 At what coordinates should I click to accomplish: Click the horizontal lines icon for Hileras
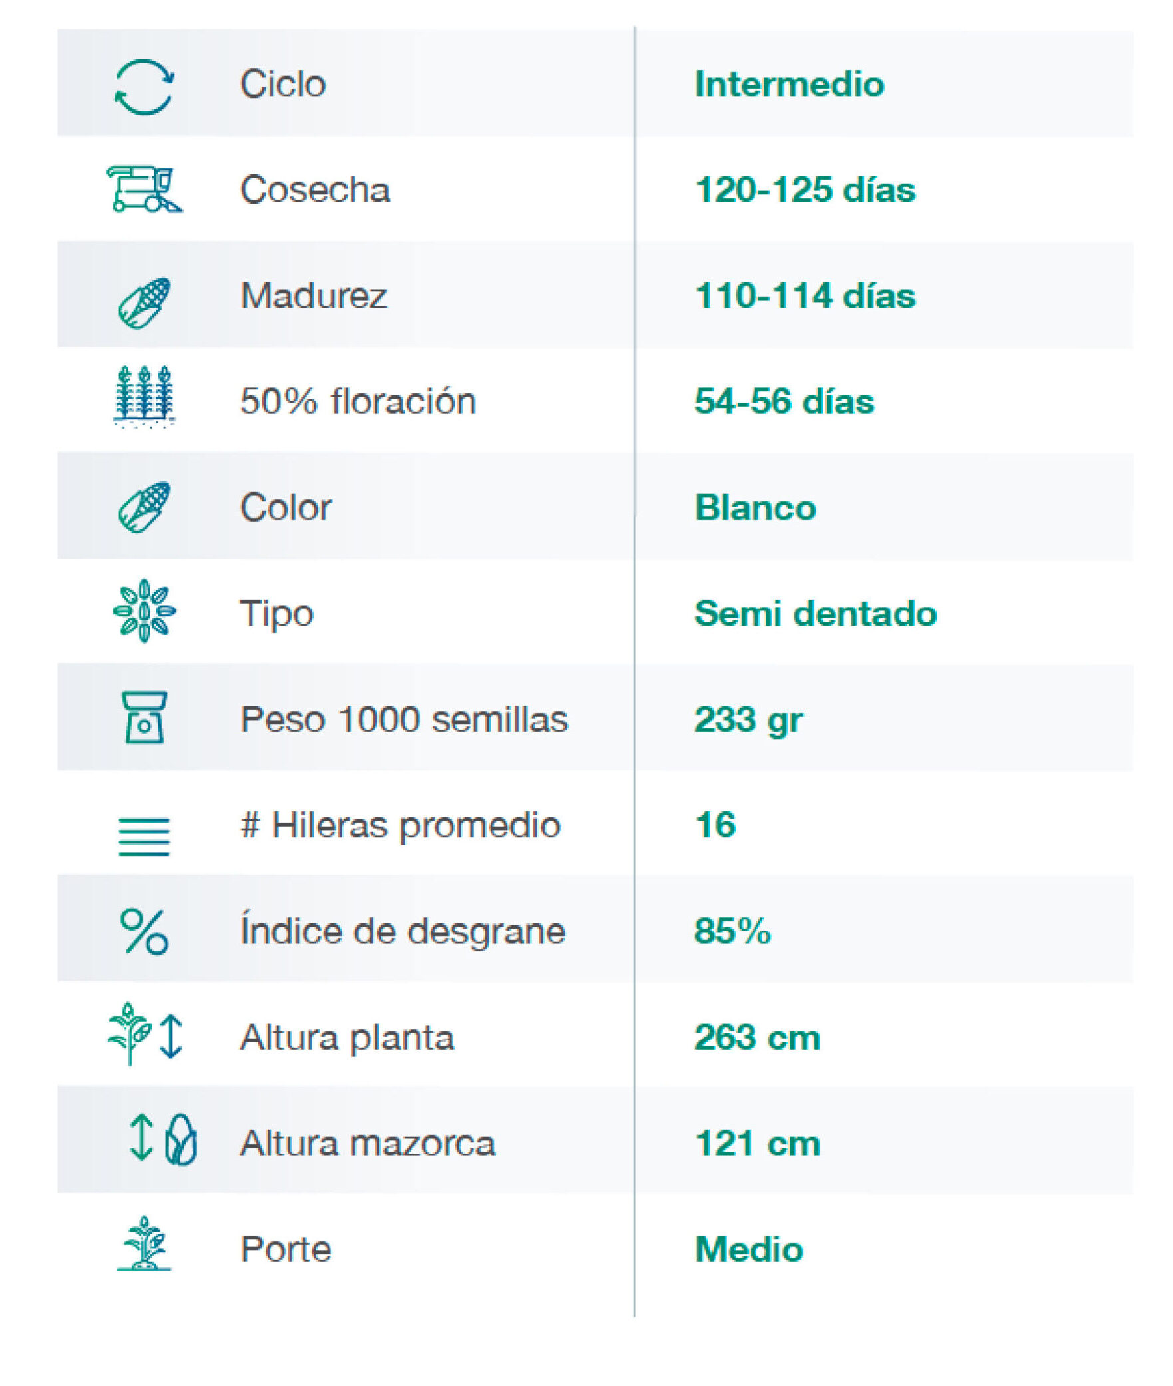point(144,835)
